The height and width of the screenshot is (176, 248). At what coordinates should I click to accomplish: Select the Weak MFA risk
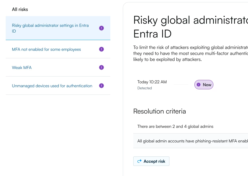22,68
